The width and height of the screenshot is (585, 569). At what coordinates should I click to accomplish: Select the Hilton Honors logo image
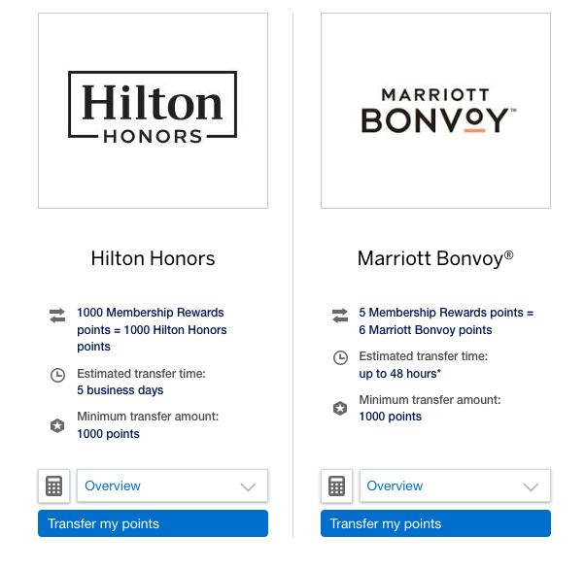point(153,111)
